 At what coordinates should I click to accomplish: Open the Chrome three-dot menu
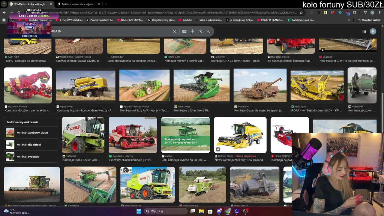379,13
